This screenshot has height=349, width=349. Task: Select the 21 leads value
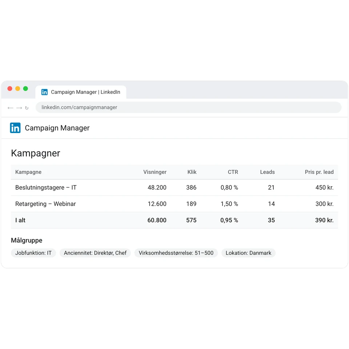(x=271, y=188)
